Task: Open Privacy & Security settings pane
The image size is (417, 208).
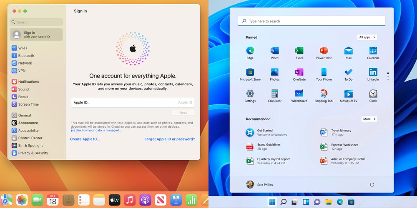Action: [33, 153]
